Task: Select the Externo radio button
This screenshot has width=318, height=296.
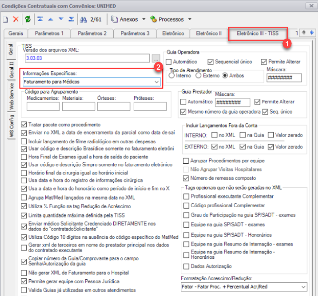Action: coord(199,76)
